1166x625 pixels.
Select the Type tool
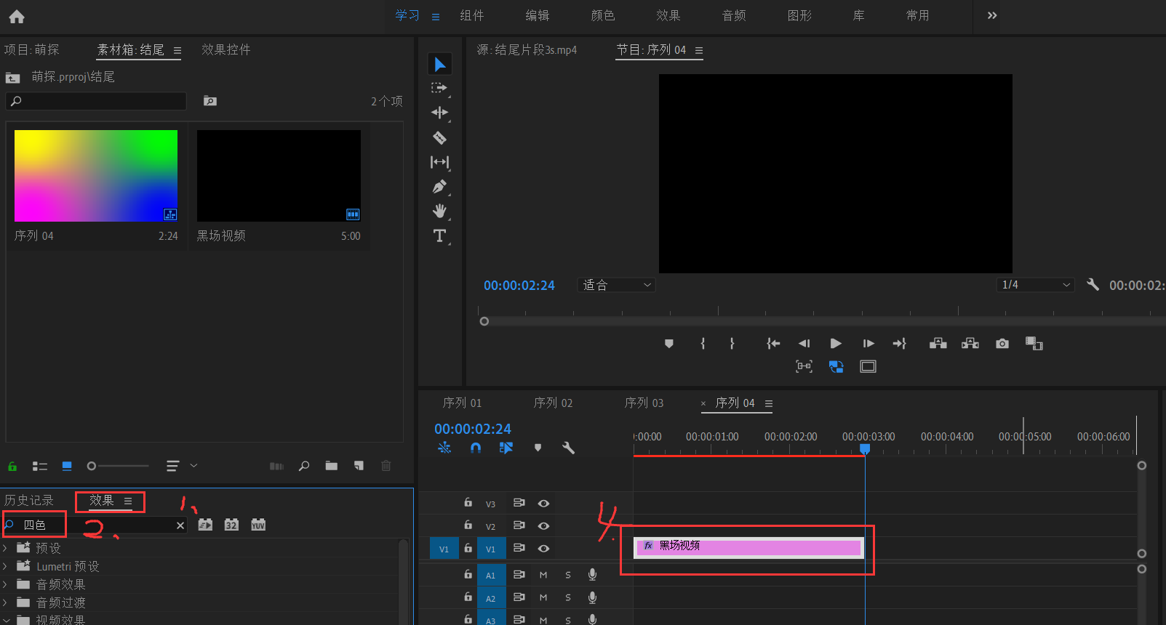(439, 236)
